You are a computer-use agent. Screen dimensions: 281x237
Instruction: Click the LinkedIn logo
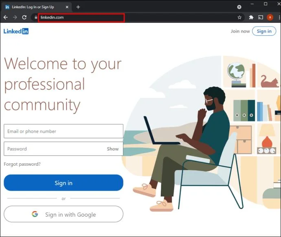click(x=16, y=31)
